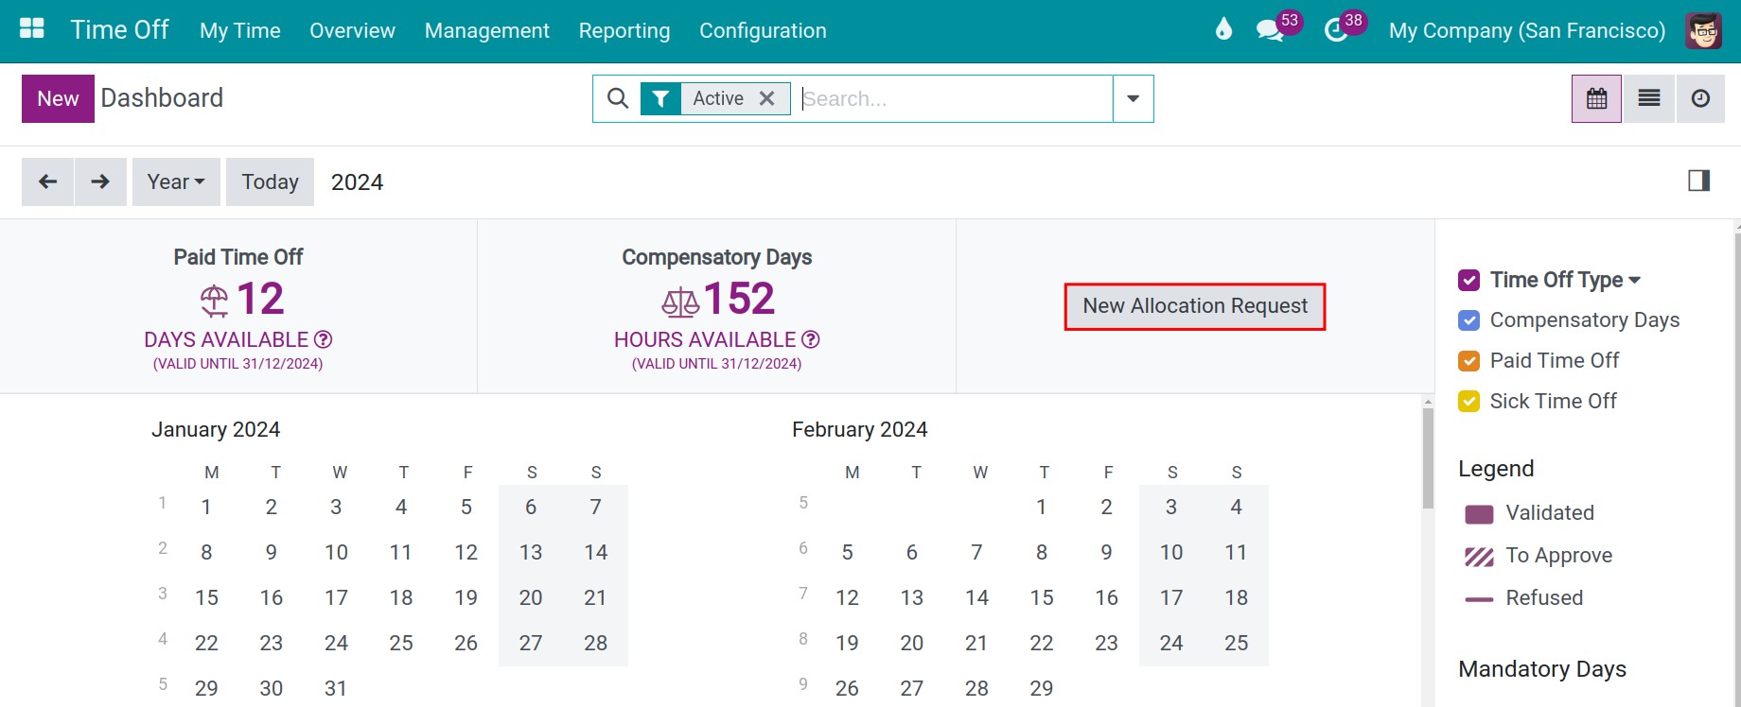This screenshot has height=707, width=1741.
Task: Go to next year arrow
Action: point(100,181)
